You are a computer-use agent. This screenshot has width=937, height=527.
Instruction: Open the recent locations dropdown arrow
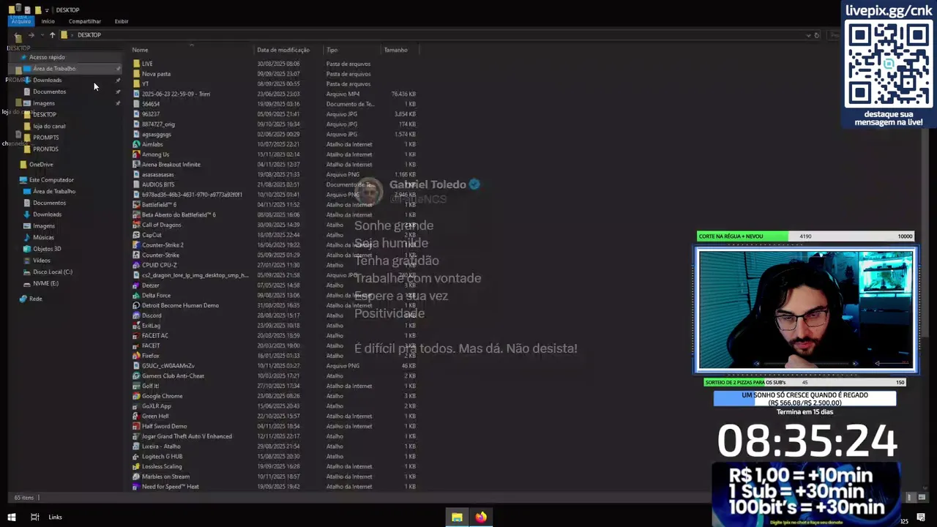tap(42, 35)
